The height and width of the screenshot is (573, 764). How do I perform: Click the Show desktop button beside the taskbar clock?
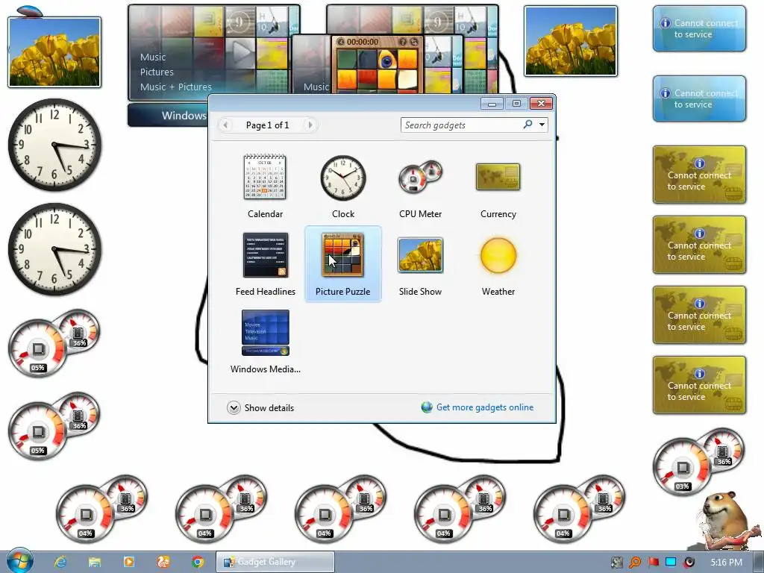click(x=757, y=563)
